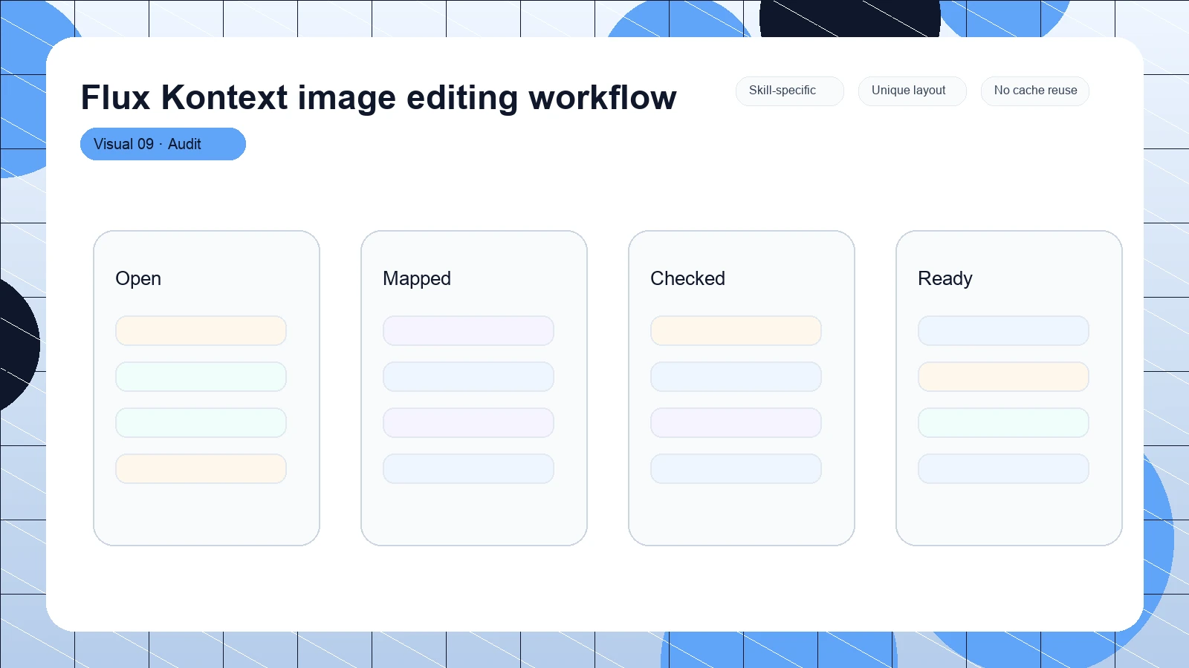Open the second item in Open column

[x=201, y=376]
